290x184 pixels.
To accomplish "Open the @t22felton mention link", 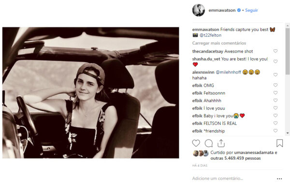I will 210,35.
